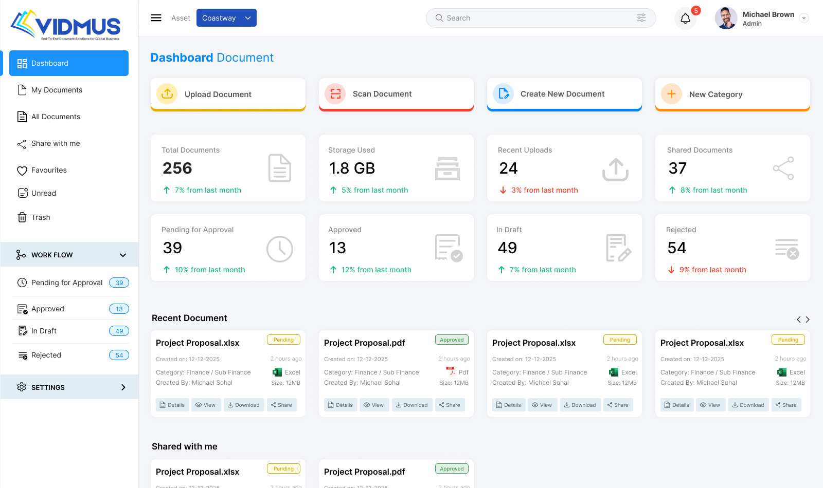This screenshot has width=823, height=488.
Task: Go to My Documents
Action: pos(57,90)
